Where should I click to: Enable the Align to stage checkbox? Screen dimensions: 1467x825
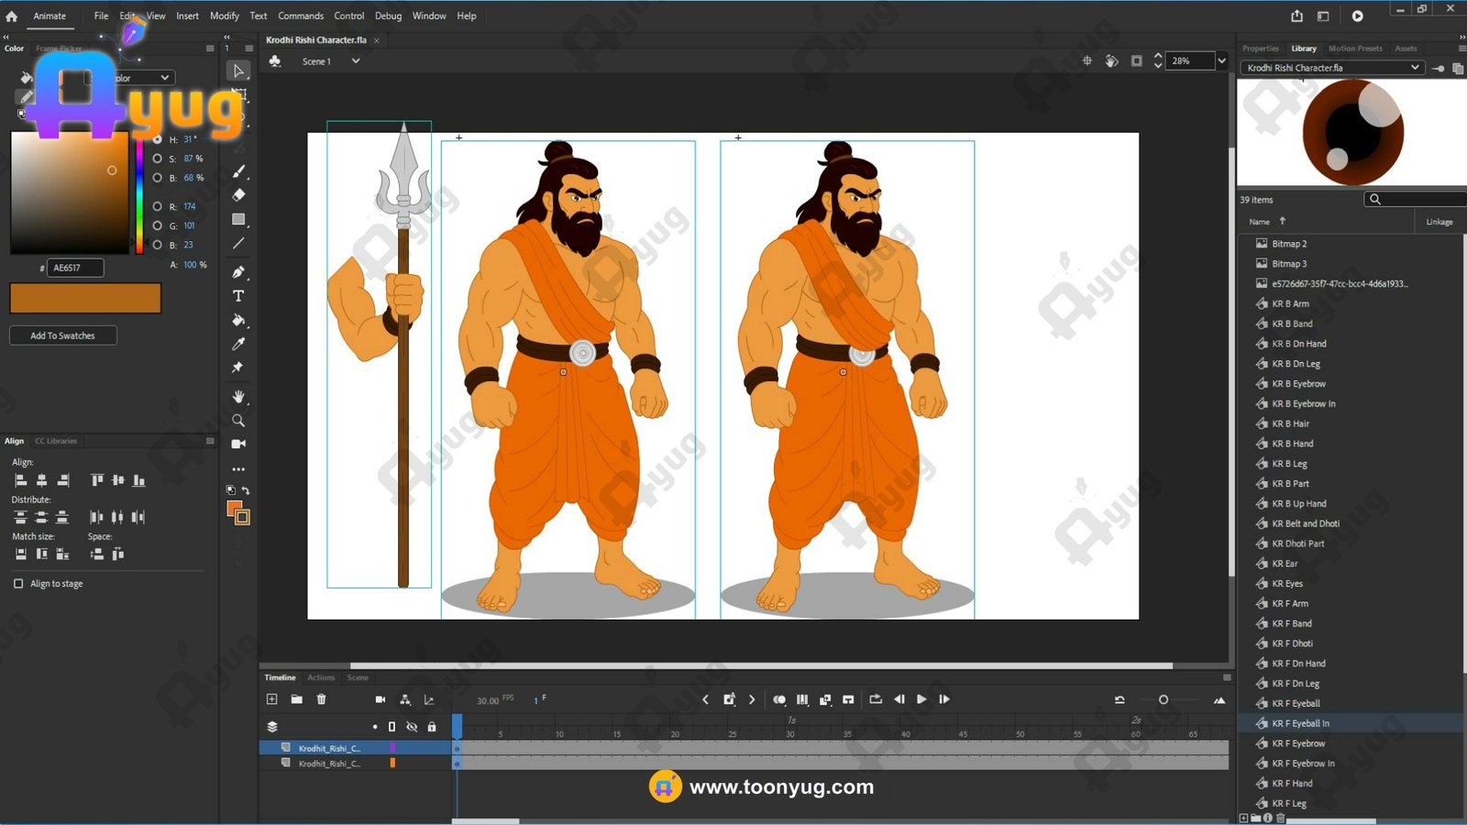coord(18,584)
